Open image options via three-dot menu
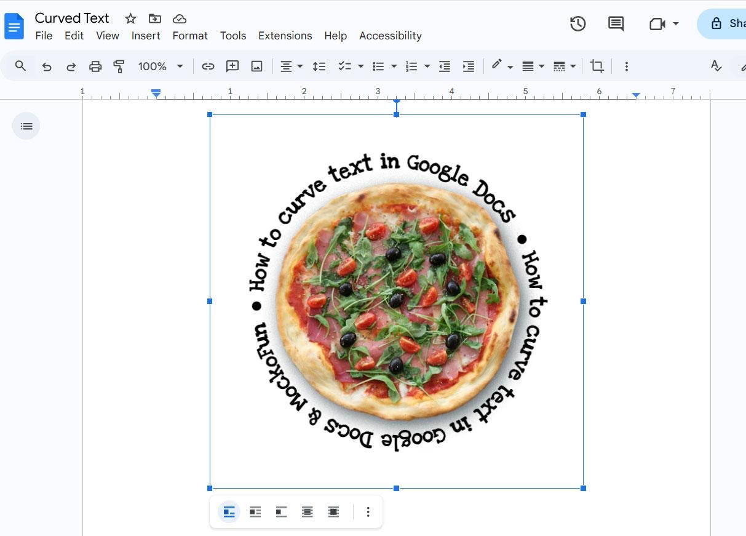The height and width of the screenshot is (536, 746). click(368, 511)
